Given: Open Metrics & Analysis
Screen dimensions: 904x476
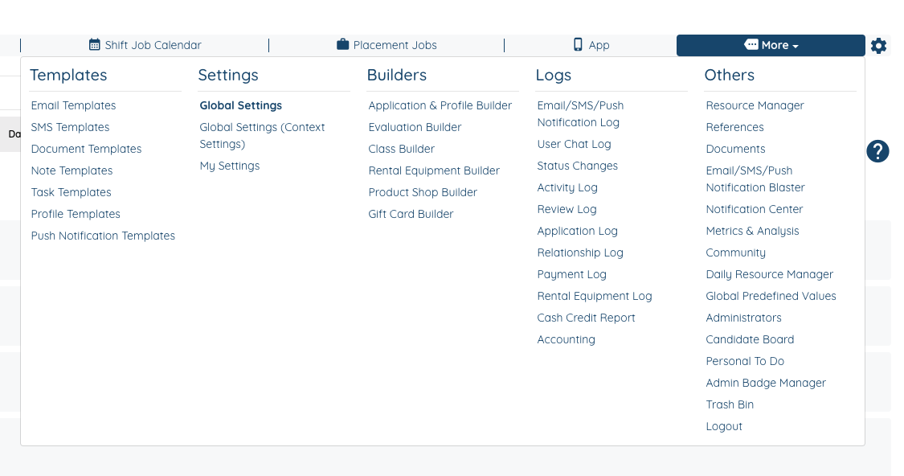Looking at the screenshot, I should (752, 231).
